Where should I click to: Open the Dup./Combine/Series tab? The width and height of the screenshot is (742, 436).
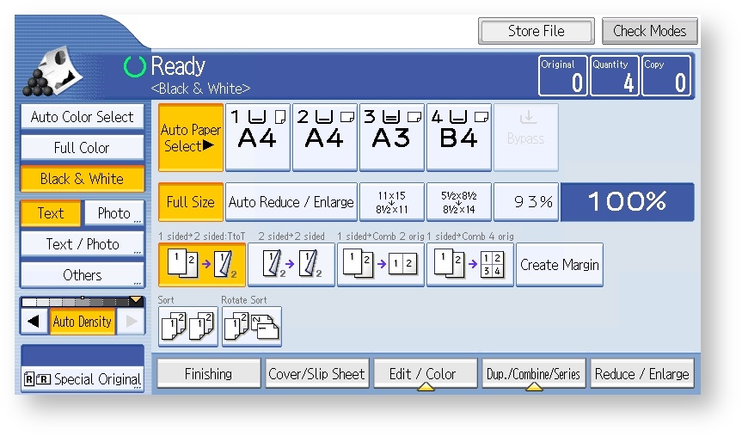(534, 374)
